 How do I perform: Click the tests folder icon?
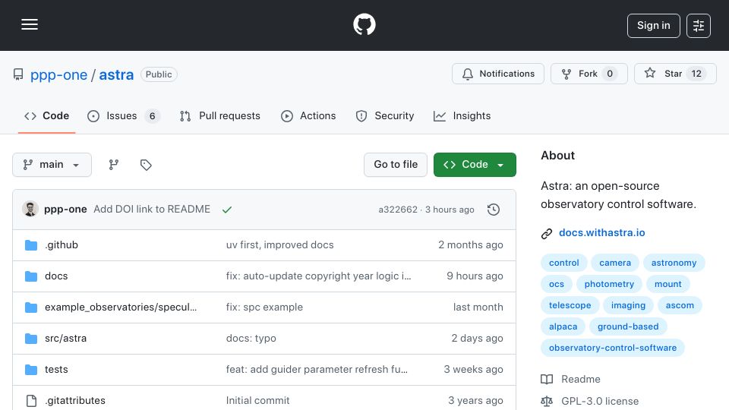[31, 370]
